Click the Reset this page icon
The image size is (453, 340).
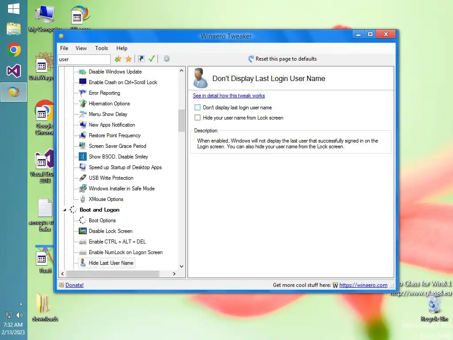251,59
